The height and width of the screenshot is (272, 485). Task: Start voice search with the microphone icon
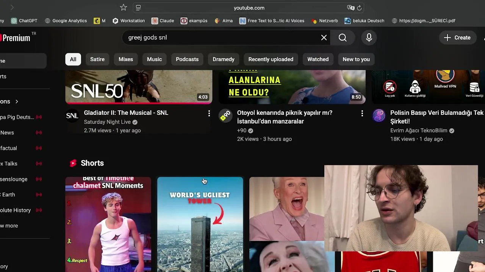click(369, 37)
